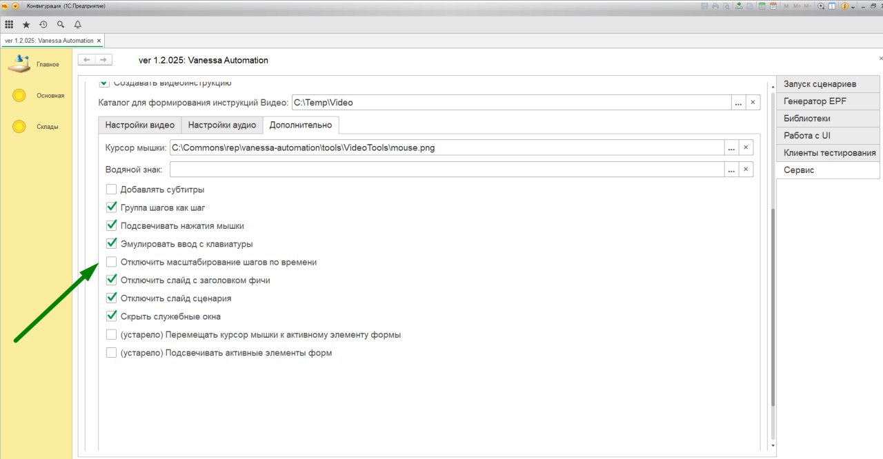Open the yellow information icon
Viewport: 883px width, 459px height.
click(844, 6)
